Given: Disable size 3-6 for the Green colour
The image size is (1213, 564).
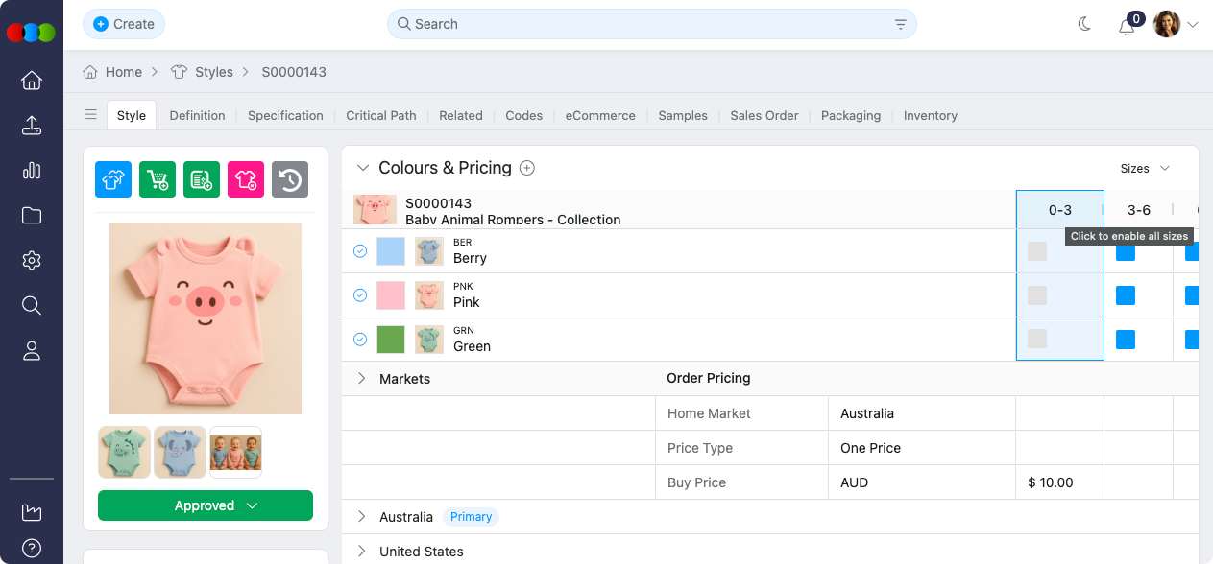Looking at the screenshot, I should 1125,339.
